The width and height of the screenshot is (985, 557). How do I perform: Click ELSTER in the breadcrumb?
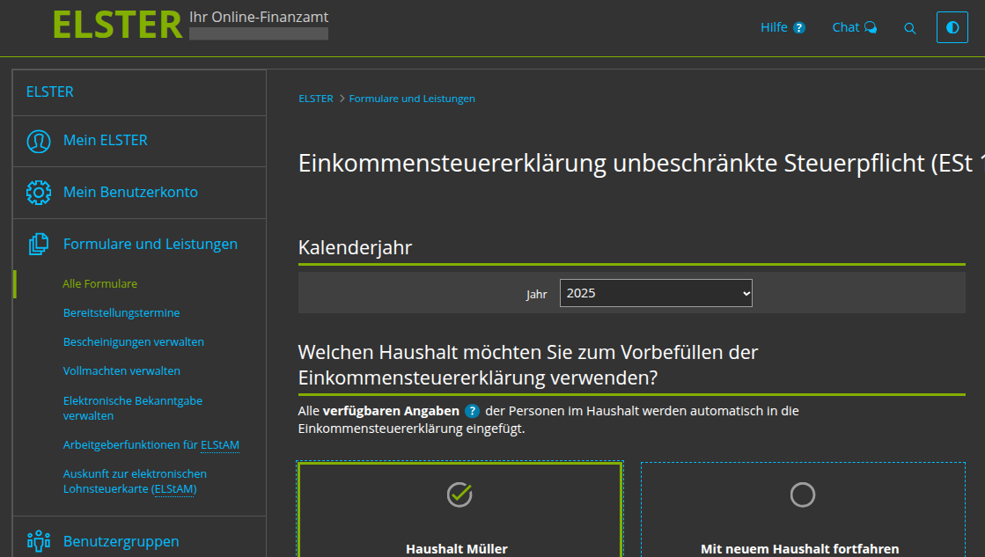click(316, 99)
